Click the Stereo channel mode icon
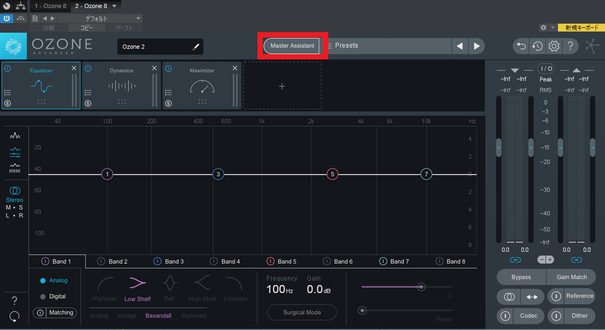 (x=14, y=190)
